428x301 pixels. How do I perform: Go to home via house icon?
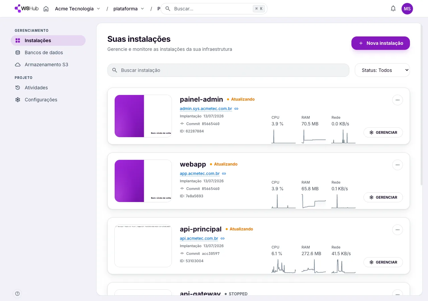click(x=46, y=9)
